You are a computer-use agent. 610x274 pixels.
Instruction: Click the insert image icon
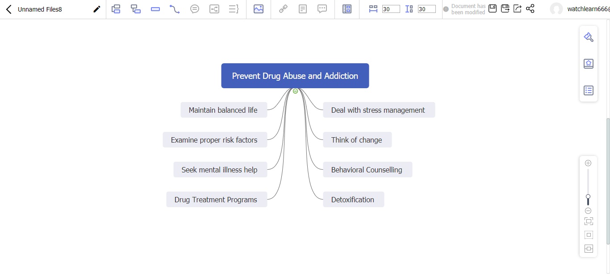(x=258, y=9)
